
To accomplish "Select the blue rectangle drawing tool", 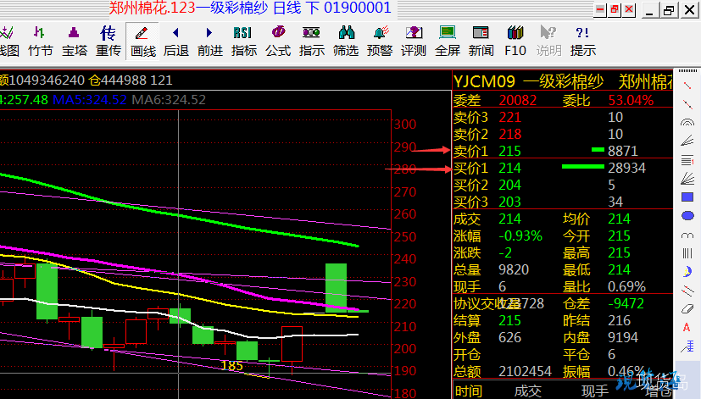I will (x=687, y=197).
